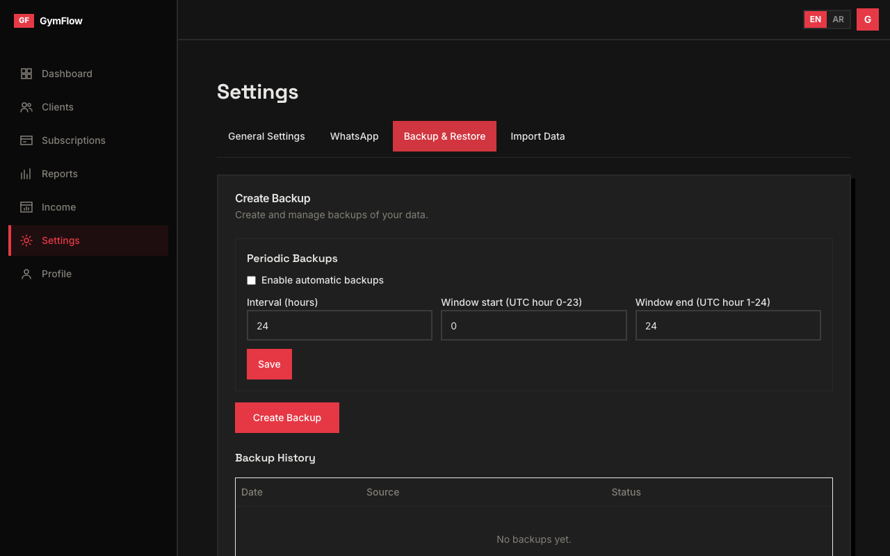Open the WhatsApp tab
This screenshot has width=890, height=556.
354,136
